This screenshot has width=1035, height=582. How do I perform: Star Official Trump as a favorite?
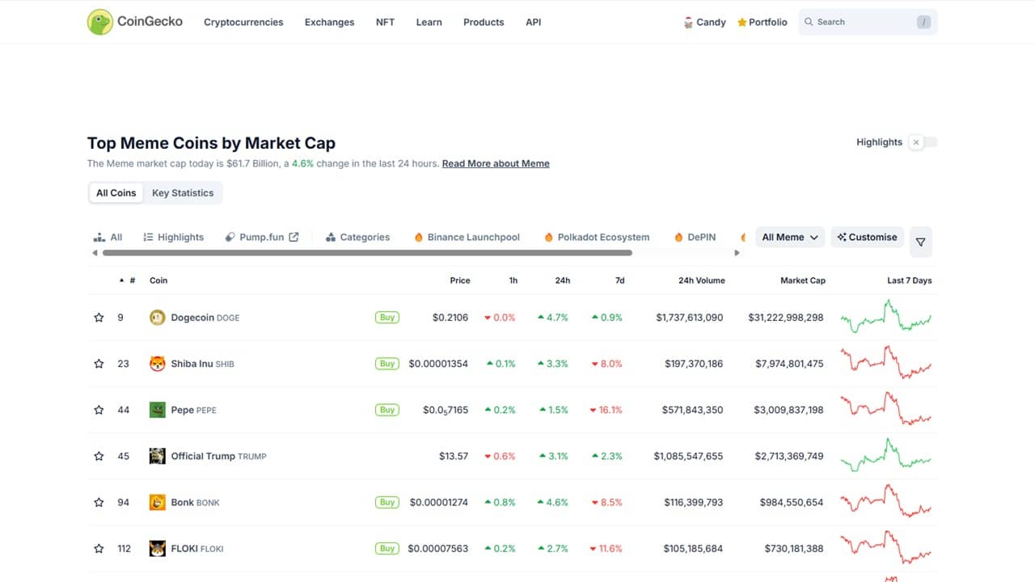99,456
